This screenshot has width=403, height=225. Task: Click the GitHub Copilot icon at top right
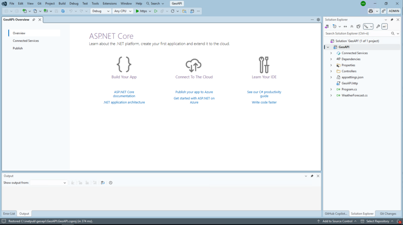pyautogui.click(x=371, y=11)
